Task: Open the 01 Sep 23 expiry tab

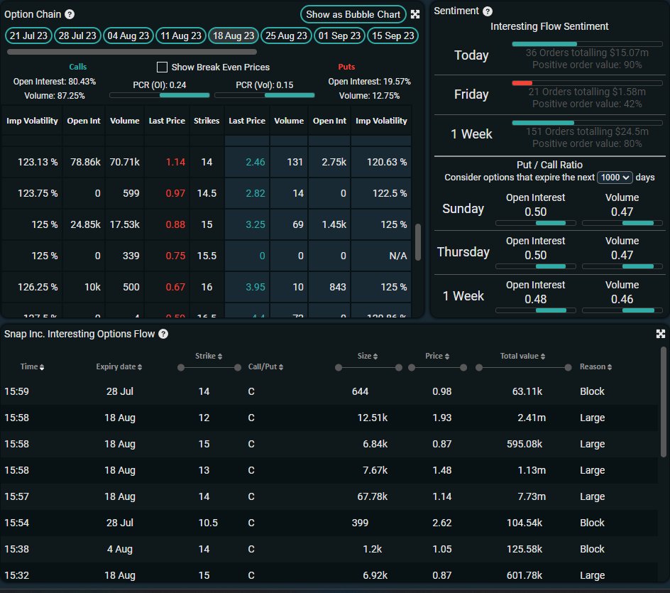Action: (x=339, y=36)
